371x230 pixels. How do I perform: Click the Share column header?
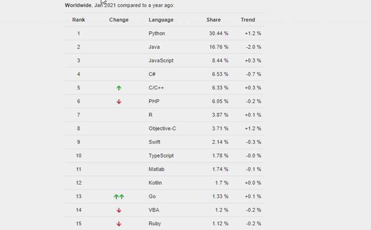pos(213,20)
